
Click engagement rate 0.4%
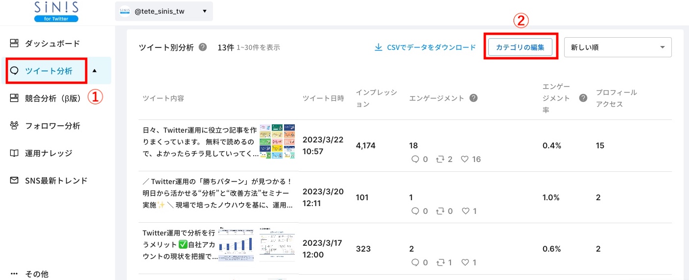[x=551, y=146]
